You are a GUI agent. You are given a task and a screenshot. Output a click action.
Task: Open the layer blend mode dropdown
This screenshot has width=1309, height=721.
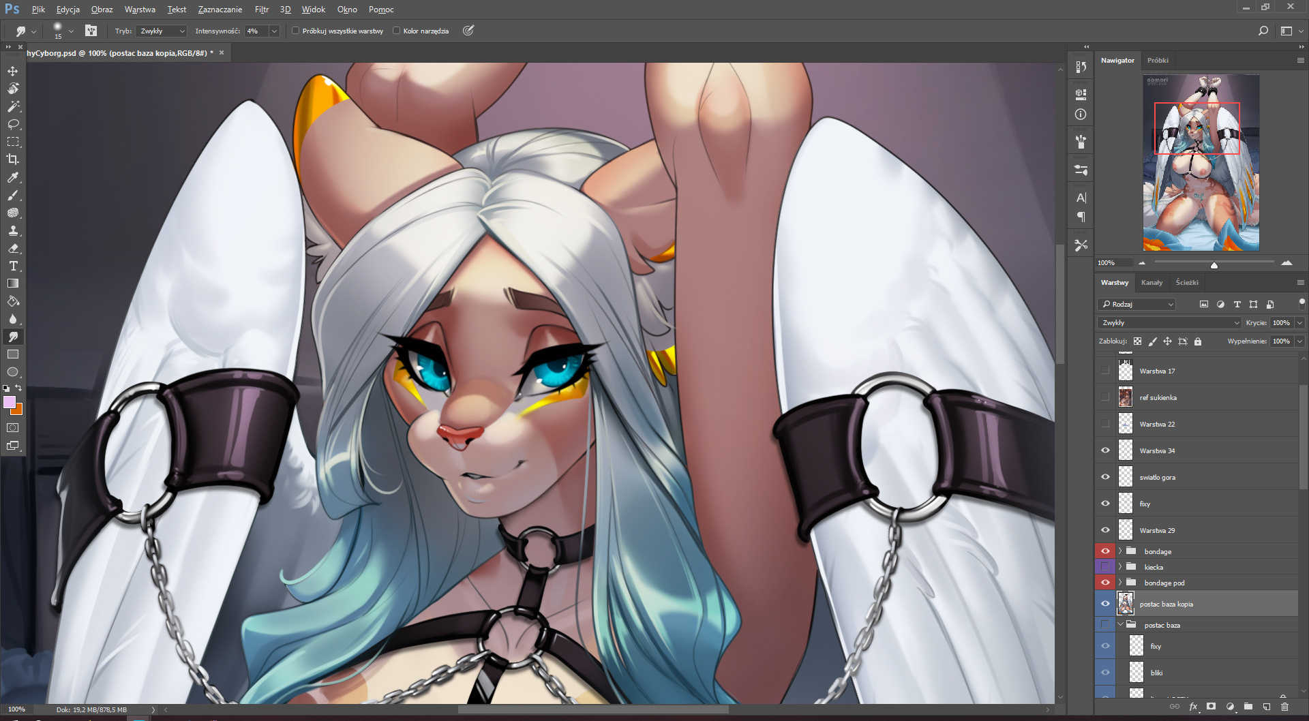(x=1170, y=323)
